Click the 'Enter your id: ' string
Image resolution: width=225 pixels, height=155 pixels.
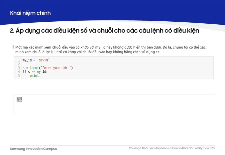[x=56, y=68]
